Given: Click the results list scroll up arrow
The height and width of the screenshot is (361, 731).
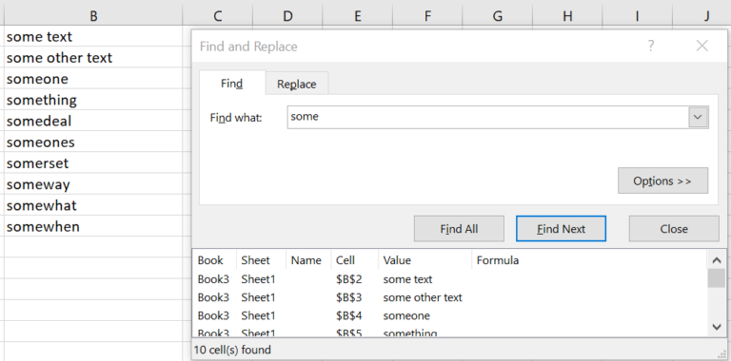Looking at the screenshot, I should tap(717, 260).
